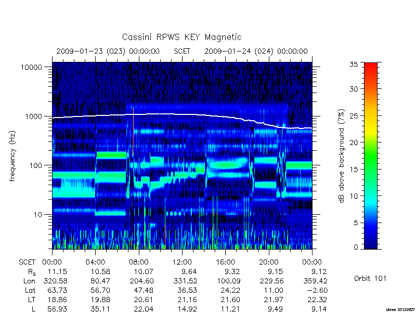Viewport: 416px width, 312px height.
Task: Click the local time value '21.97'
Action: pos(274,300)
